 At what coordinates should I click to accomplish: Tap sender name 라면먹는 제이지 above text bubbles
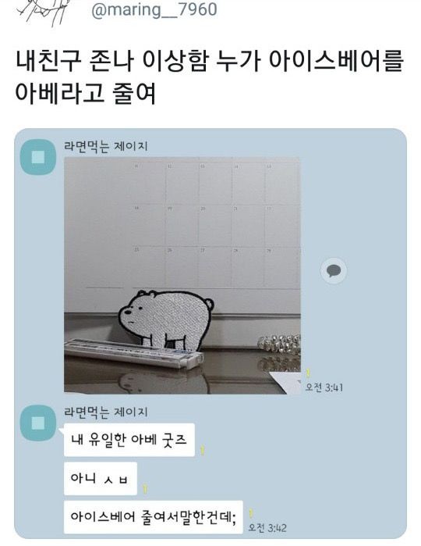point(106,412)
